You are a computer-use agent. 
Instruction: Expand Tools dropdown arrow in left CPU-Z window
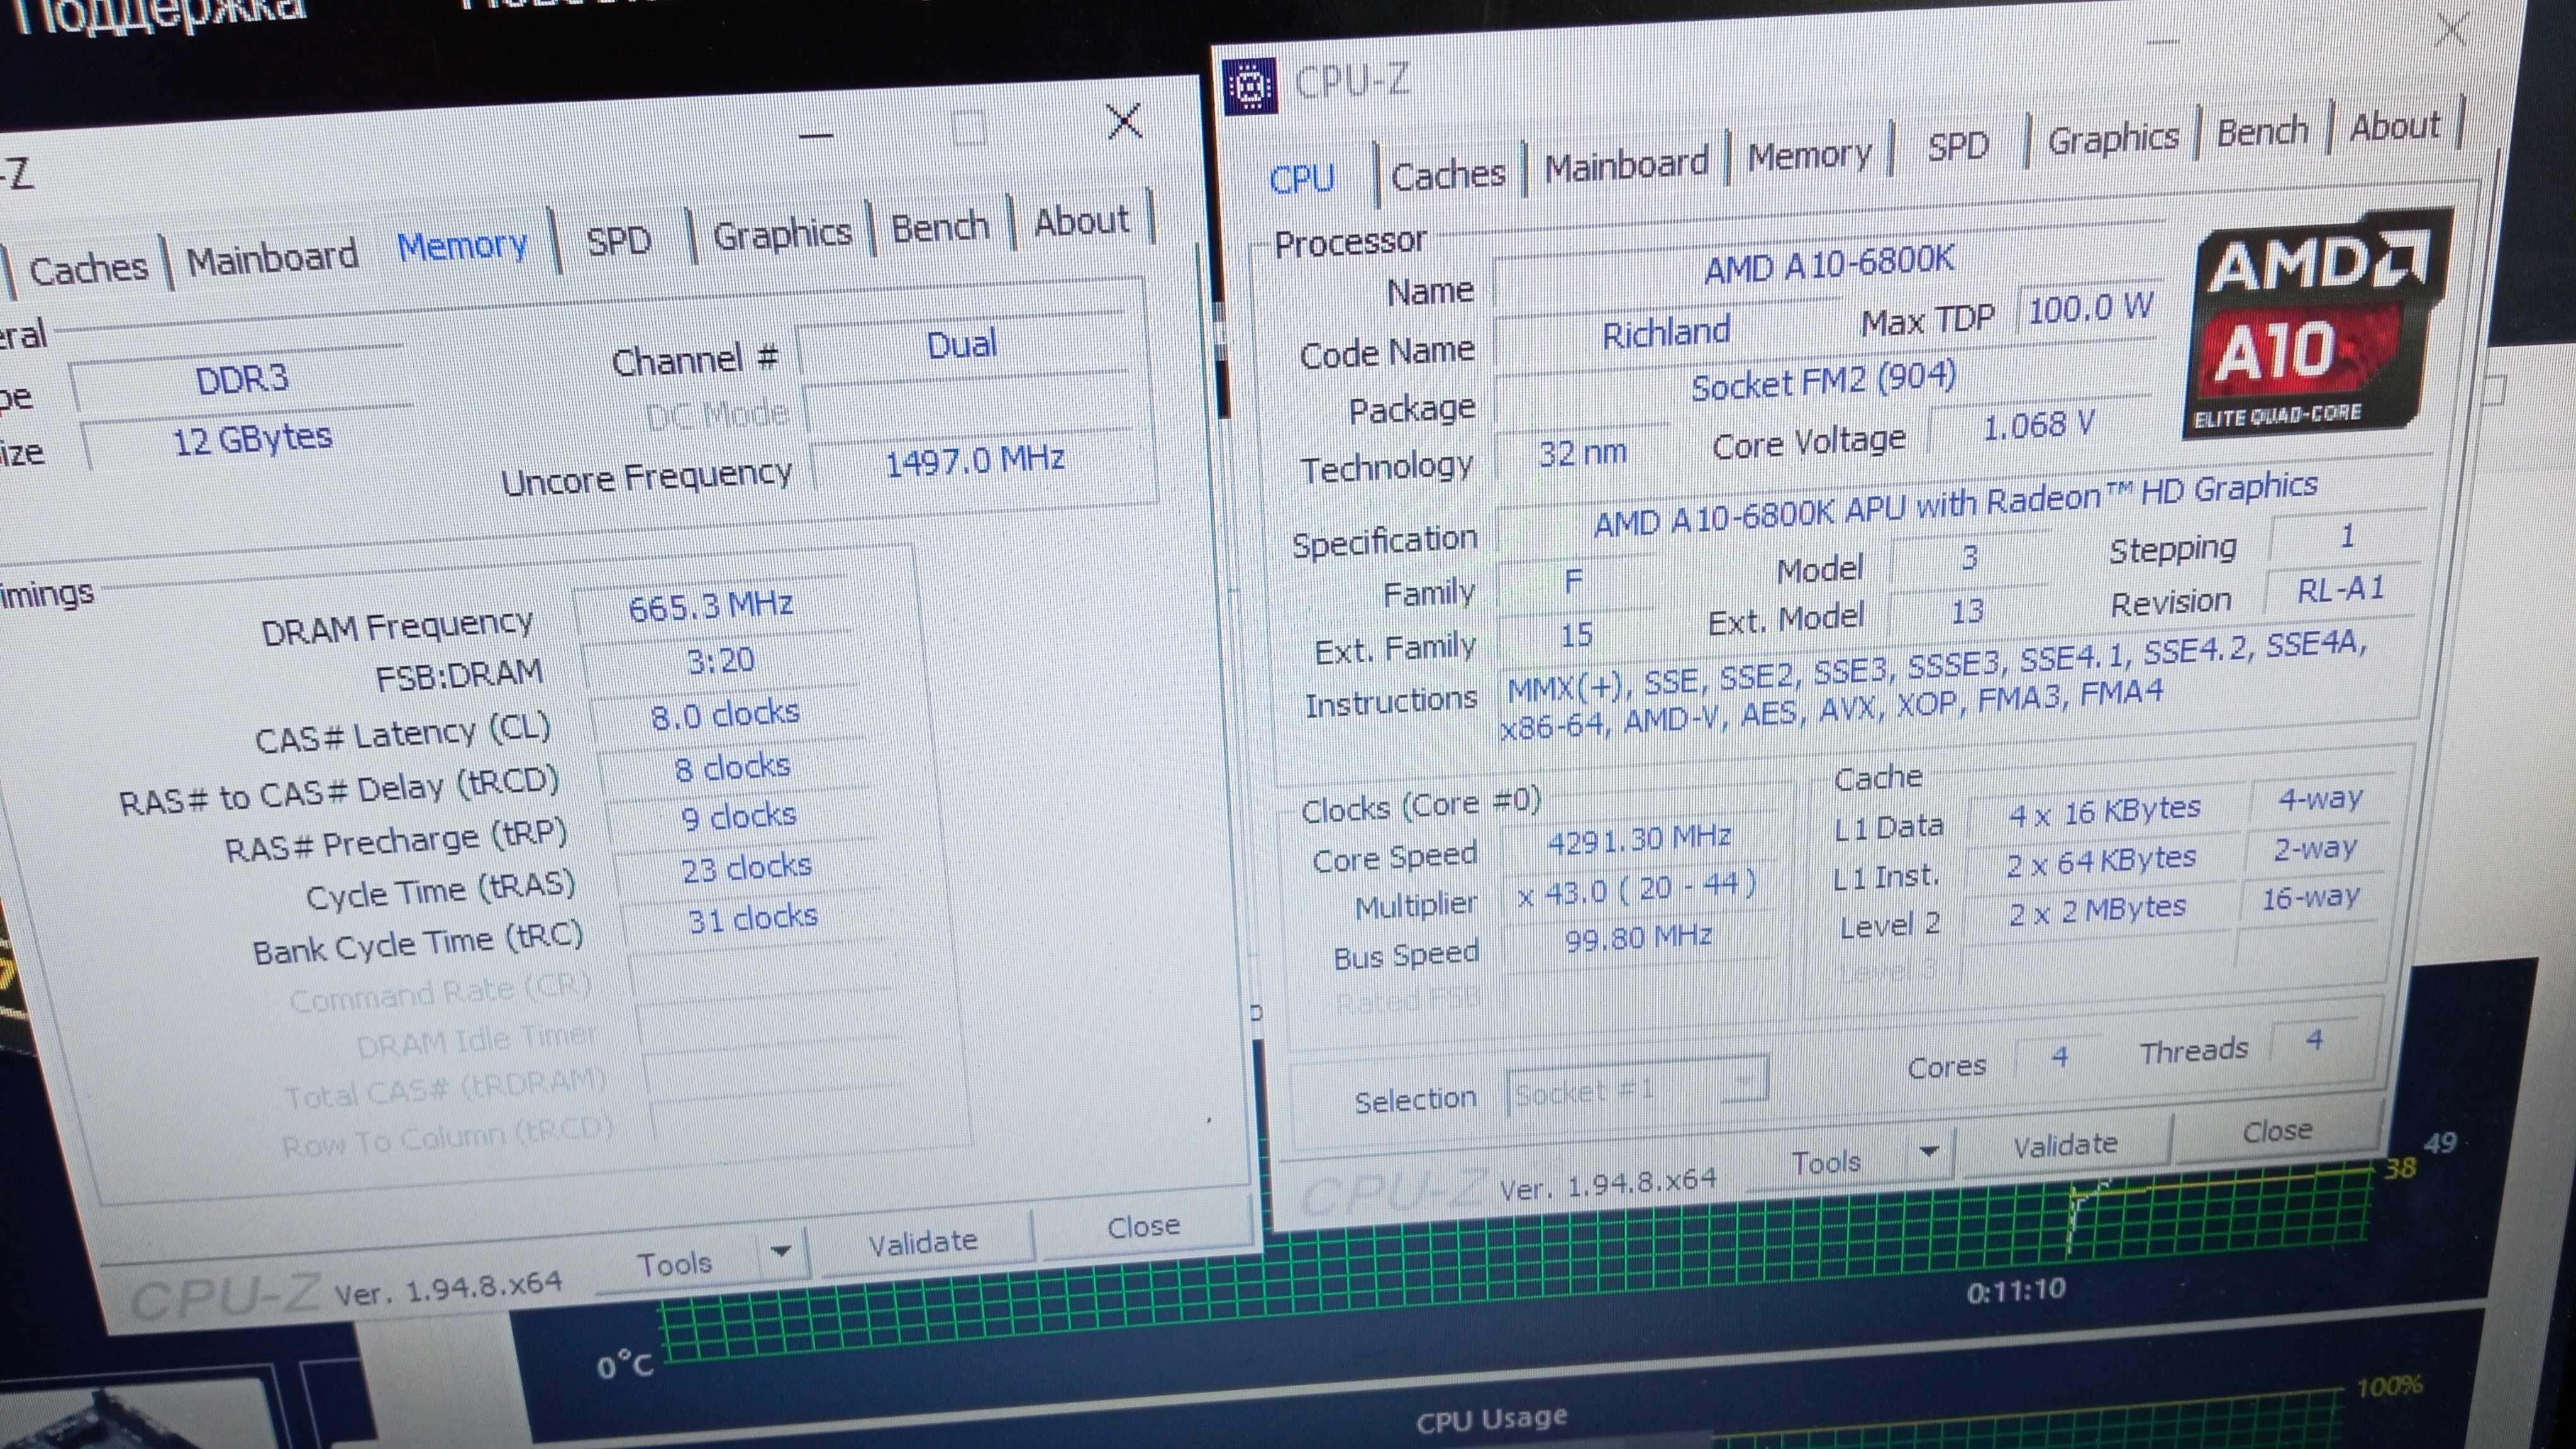pyautogui.click(x=781, y=1251)
